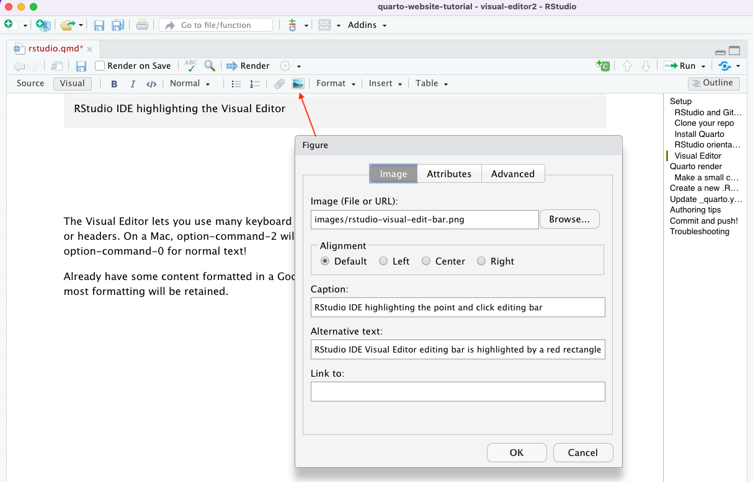Enable the Render on Save checkbox
This screenshot has width=753, height=482.
coord(100,65)
